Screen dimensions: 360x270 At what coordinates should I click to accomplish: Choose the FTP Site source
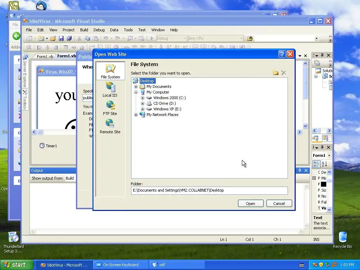[110, 108]
